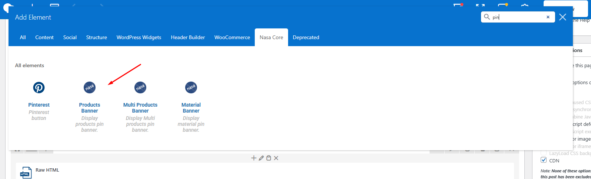Select the Products Banner element
Viewport: 591px width, 179px height.
[x=90, y=88]
